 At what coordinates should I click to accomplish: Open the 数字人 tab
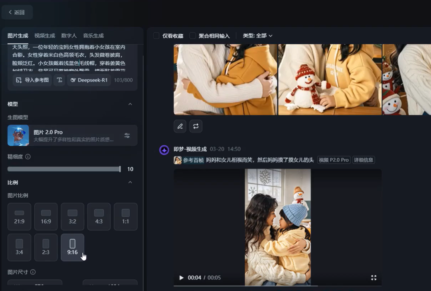tap(69, 36)
